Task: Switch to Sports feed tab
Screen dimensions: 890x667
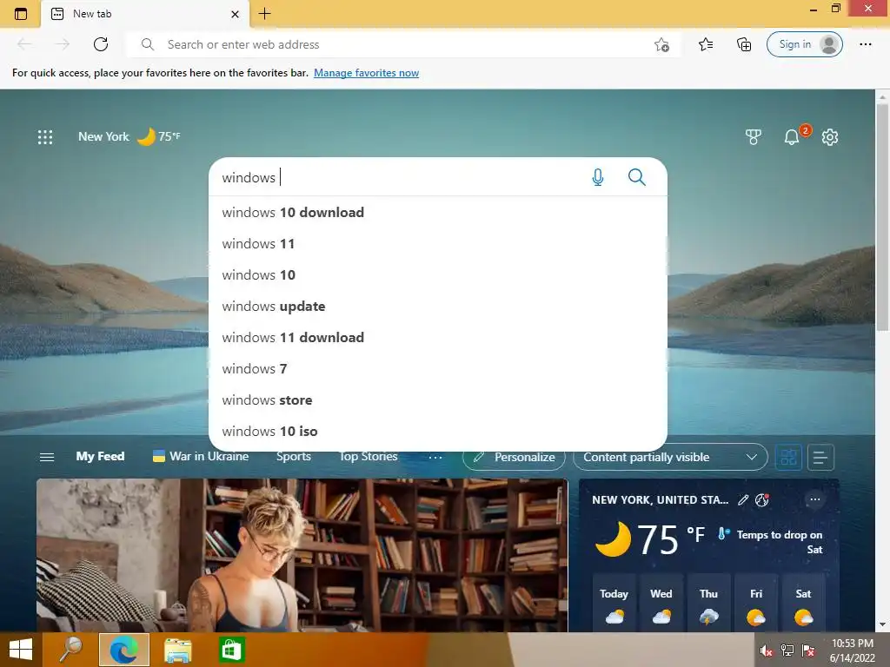Action: tap(294, 457)
